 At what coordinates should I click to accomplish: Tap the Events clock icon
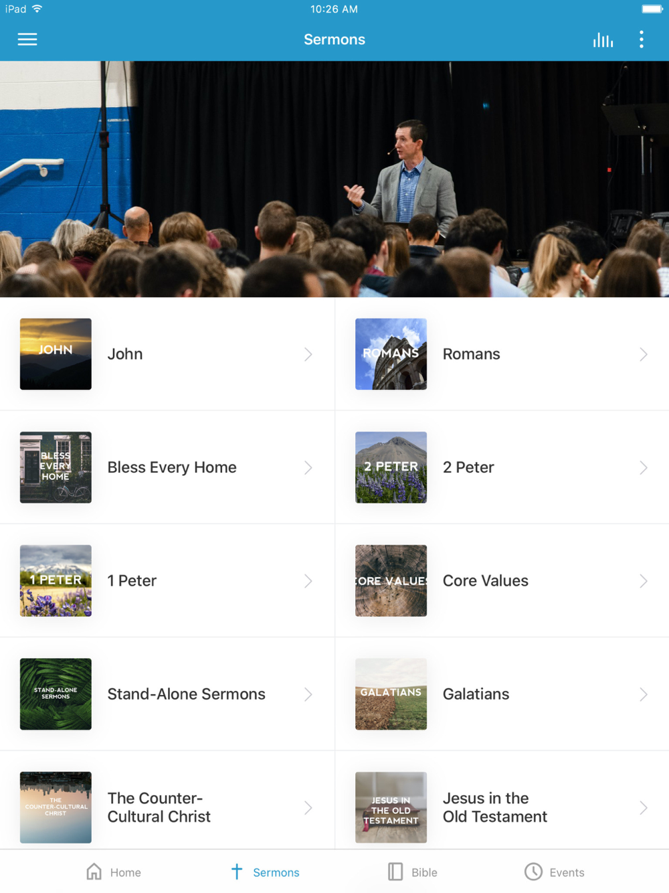click(533, 872)
